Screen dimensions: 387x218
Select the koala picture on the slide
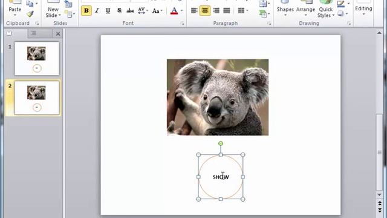click(x=218, y=97)
